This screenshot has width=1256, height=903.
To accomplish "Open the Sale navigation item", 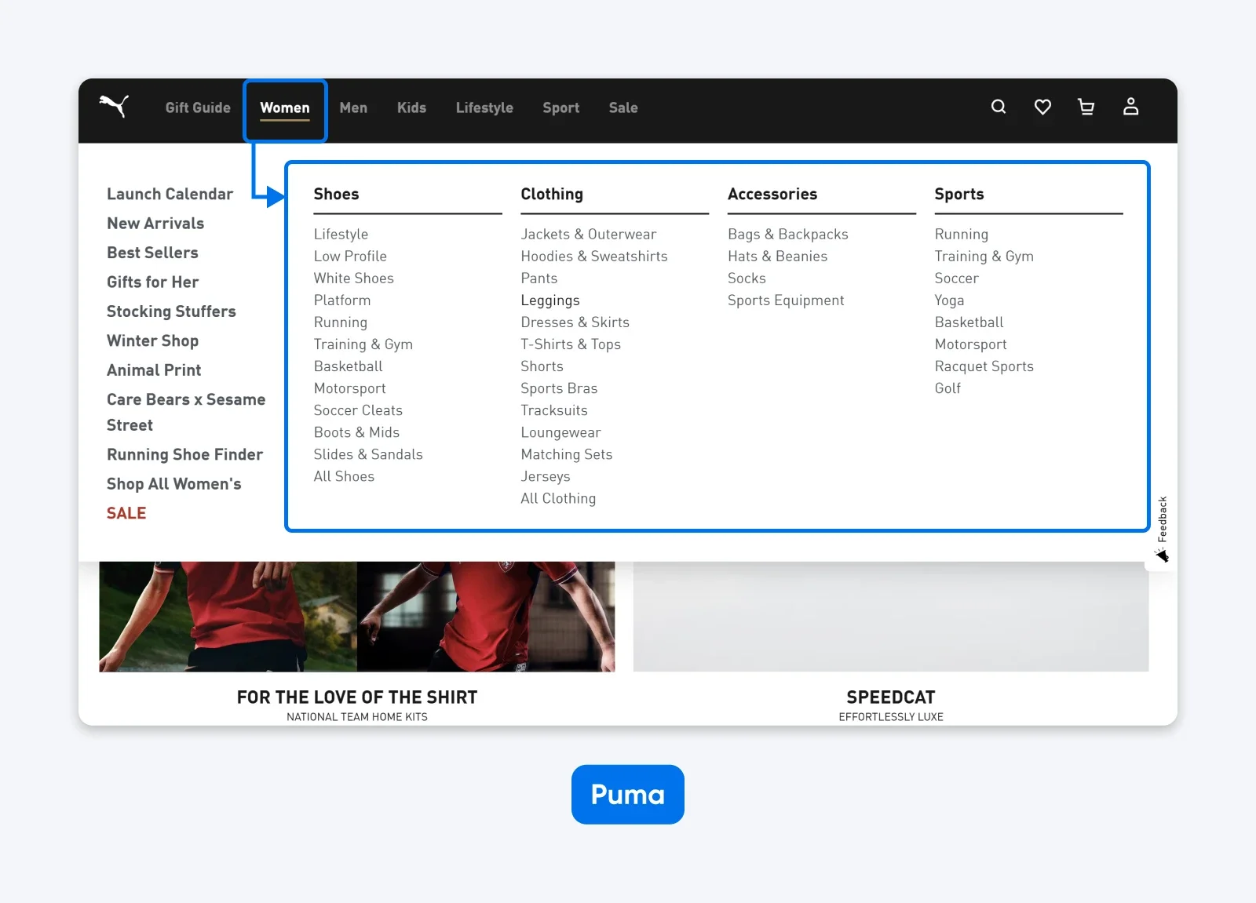I will click(623, 107).
